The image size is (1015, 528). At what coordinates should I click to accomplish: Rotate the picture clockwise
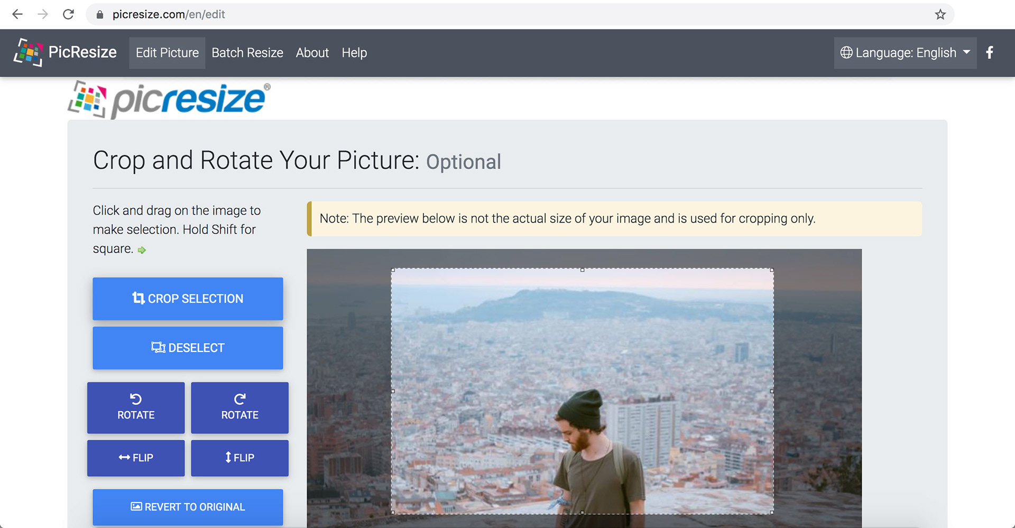(239, 407)
